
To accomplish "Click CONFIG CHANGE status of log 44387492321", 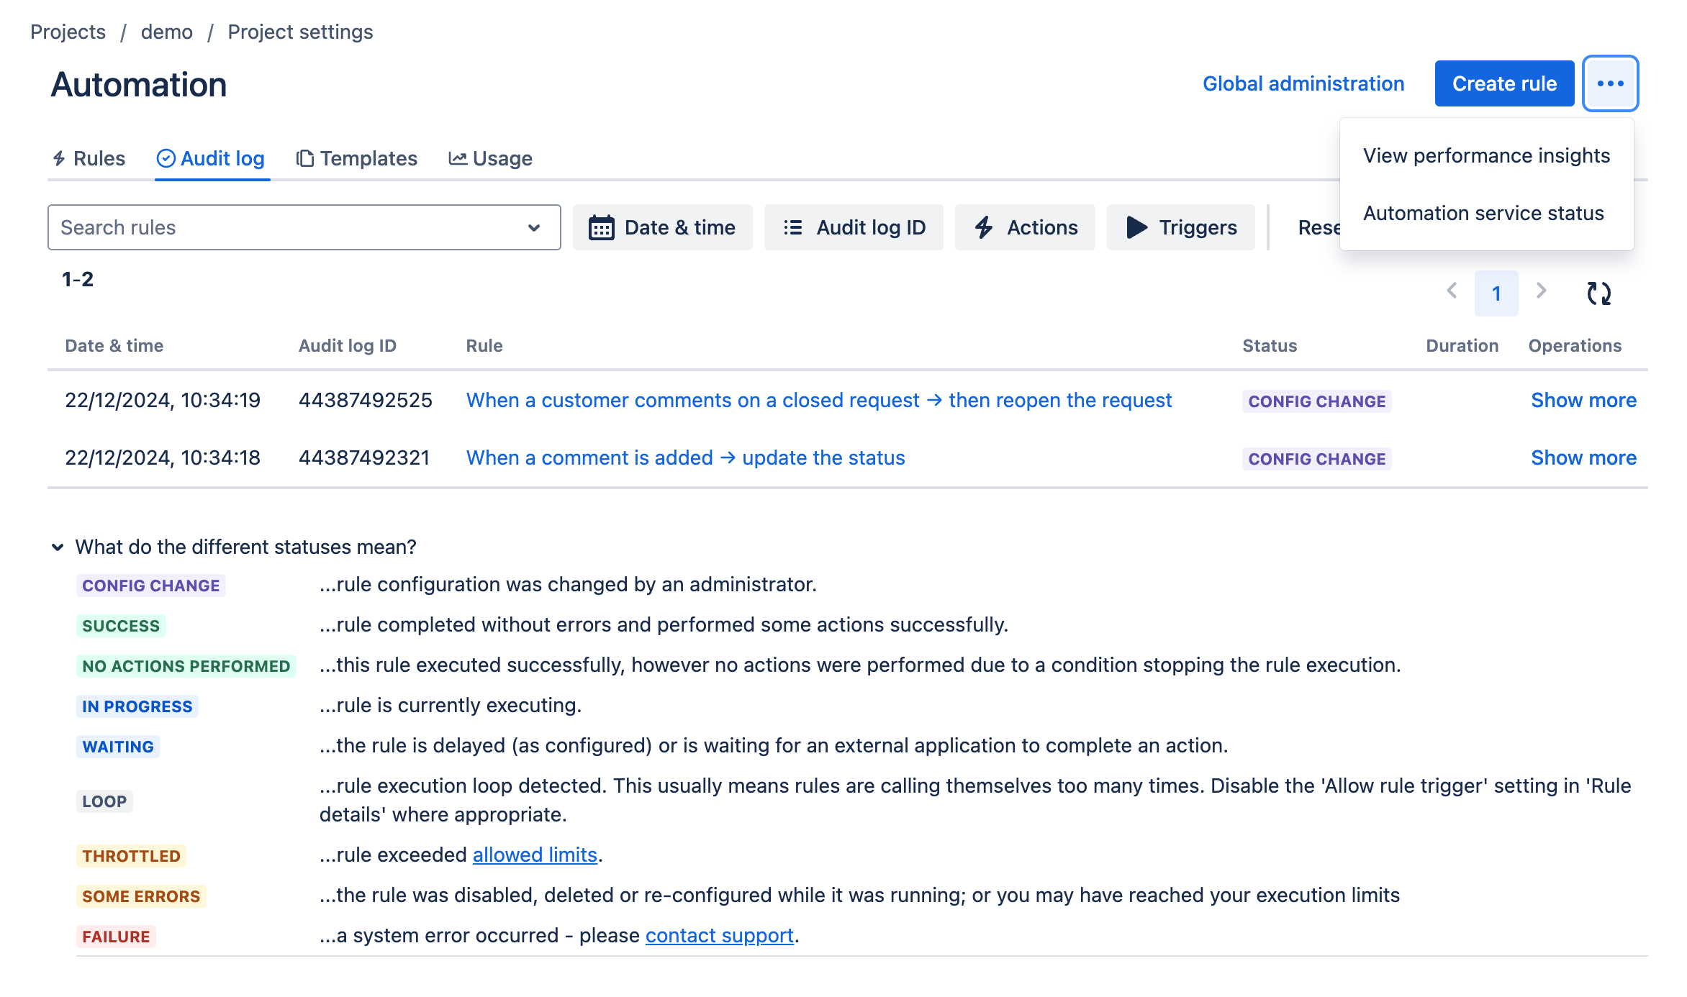I will [x=1316, y=458].
